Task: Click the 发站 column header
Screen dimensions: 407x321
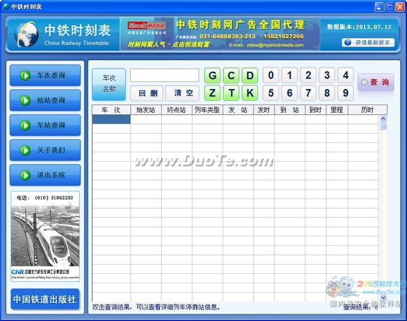Action: (238, 110)
